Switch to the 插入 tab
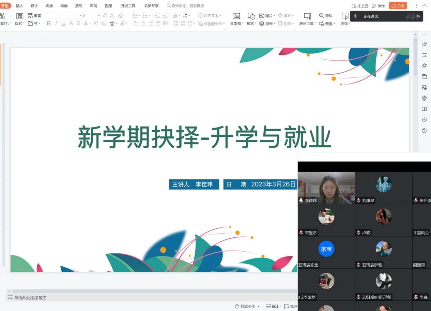 pyautogui.click(x=20, y=6)
